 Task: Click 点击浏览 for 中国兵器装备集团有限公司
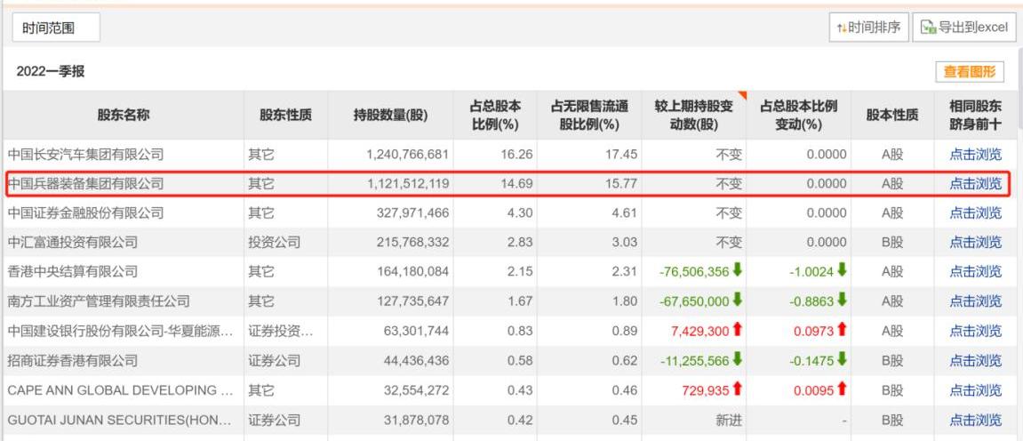coord(975,184)
